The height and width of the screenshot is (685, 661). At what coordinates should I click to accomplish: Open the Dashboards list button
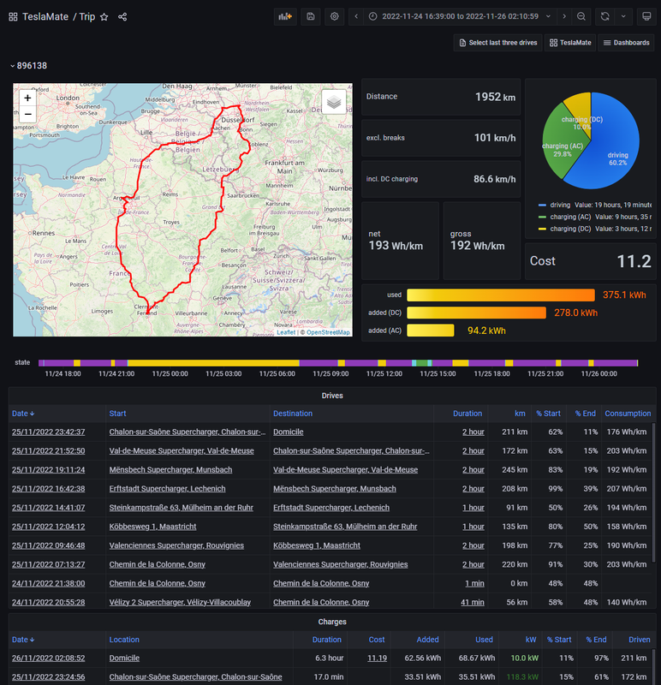[626, 43]
